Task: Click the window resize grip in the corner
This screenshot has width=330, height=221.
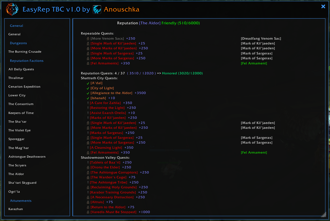Action: click(323, 214)
